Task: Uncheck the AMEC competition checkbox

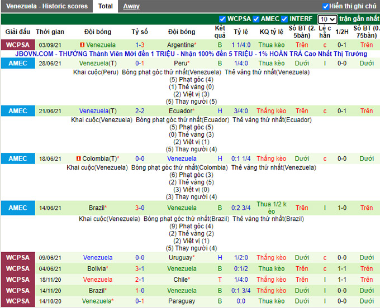Action: tap(256, 19)
